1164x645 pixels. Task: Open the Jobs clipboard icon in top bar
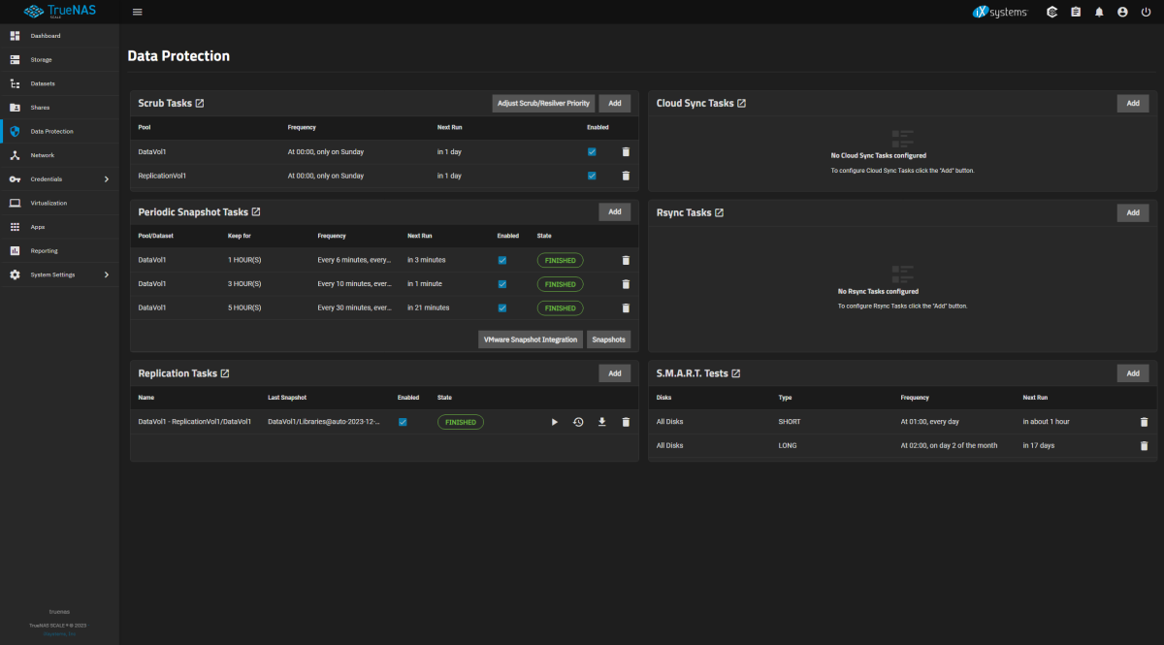click(1076, 12)
